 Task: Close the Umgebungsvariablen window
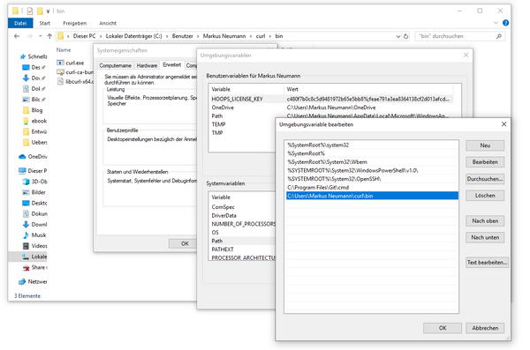click(x=466, y=55)
